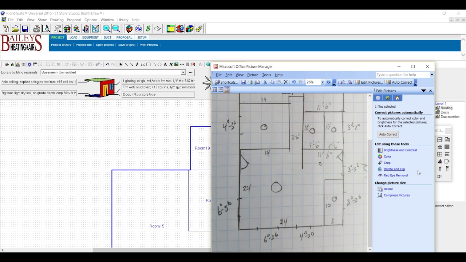Select the pencil drawing tool

click(137, 64)
